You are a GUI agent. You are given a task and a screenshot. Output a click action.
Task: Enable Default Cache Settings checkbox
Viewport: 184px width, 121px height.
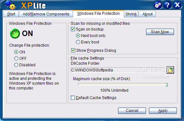pos(73,98)
